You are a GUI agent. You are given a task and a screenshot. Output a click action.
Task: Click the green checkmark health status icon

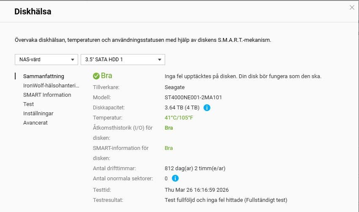[96, 76]
